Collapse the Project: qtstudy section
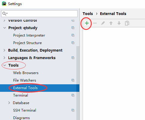Viewport: 145px width, 120px height. (x=4, y=28)
